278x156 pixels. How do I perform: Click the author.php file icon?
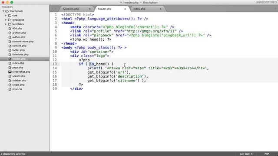click(x=10, y=37)
